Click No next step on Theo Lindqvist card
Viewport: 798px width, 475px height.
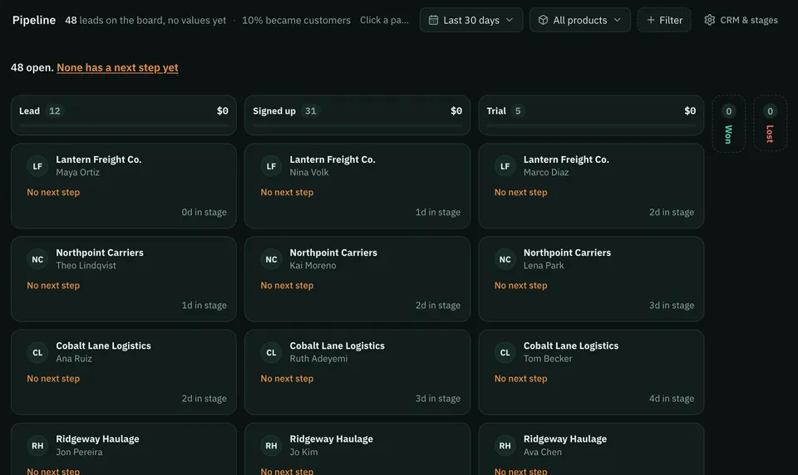53,286
